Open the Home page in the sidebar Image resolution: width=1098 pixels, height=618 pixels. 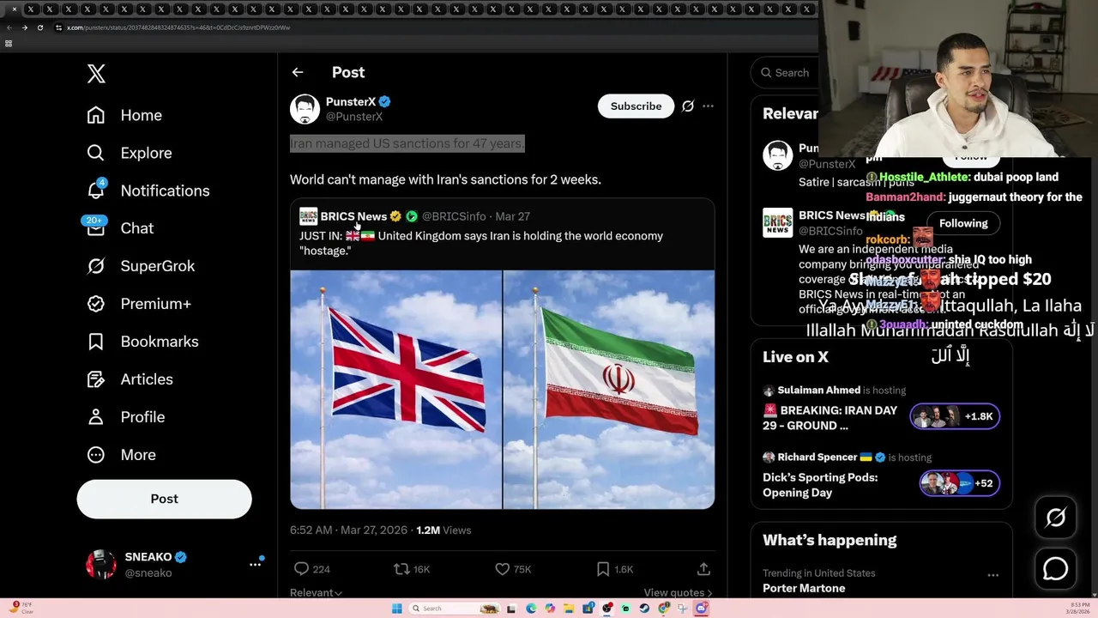coord(124,115)
